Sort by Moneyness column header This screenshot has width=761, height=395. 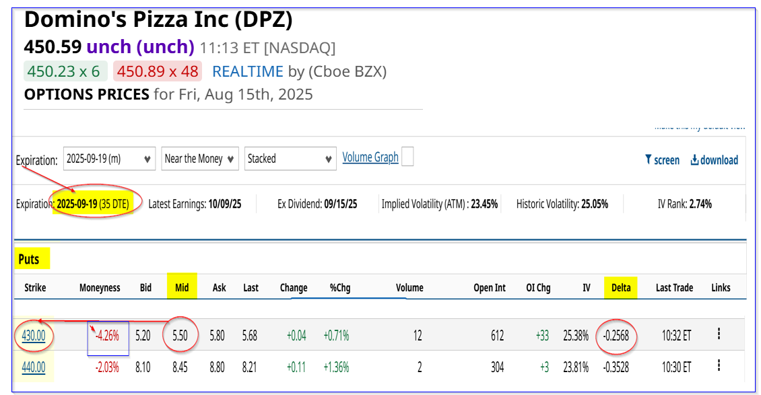point(100,287)
